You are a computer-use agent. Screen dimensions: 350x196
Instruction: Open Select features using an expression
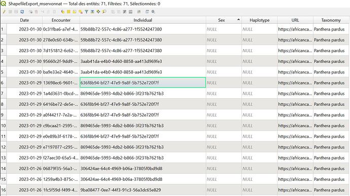[63, 12]
